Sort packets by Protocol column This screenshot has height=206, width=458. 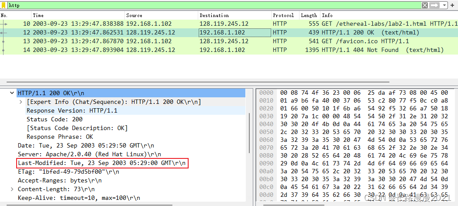click(286, 15)
